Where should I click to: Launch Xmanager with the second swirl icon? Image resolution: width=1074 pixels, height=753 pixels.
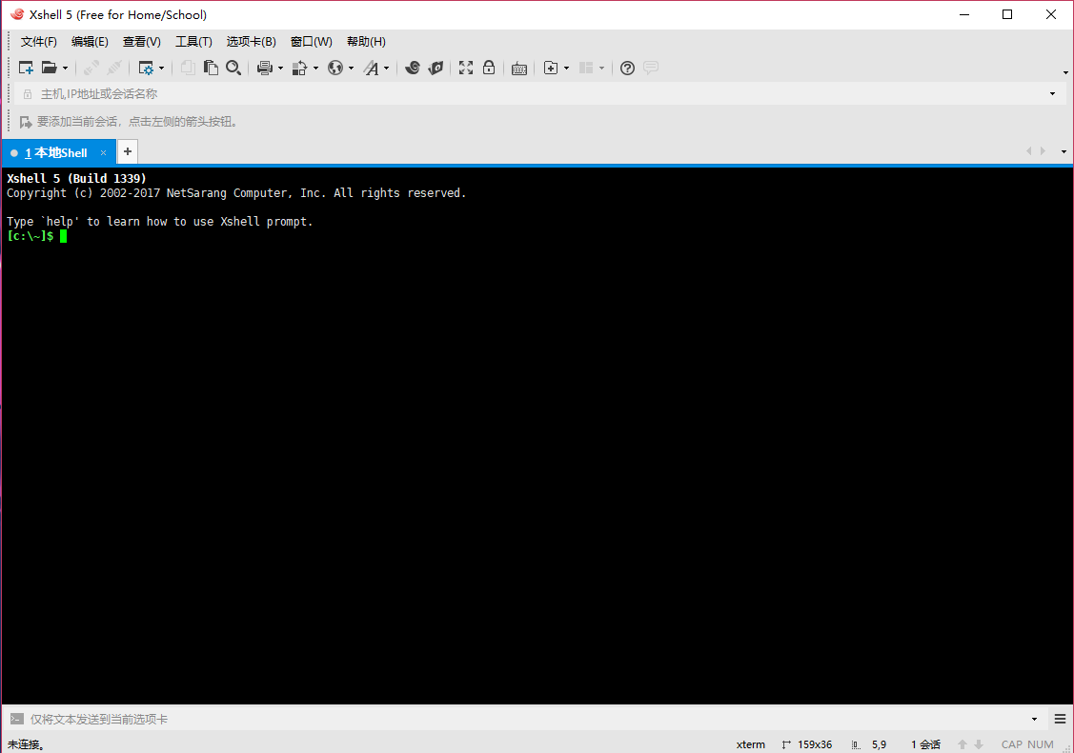pos(436,68)
